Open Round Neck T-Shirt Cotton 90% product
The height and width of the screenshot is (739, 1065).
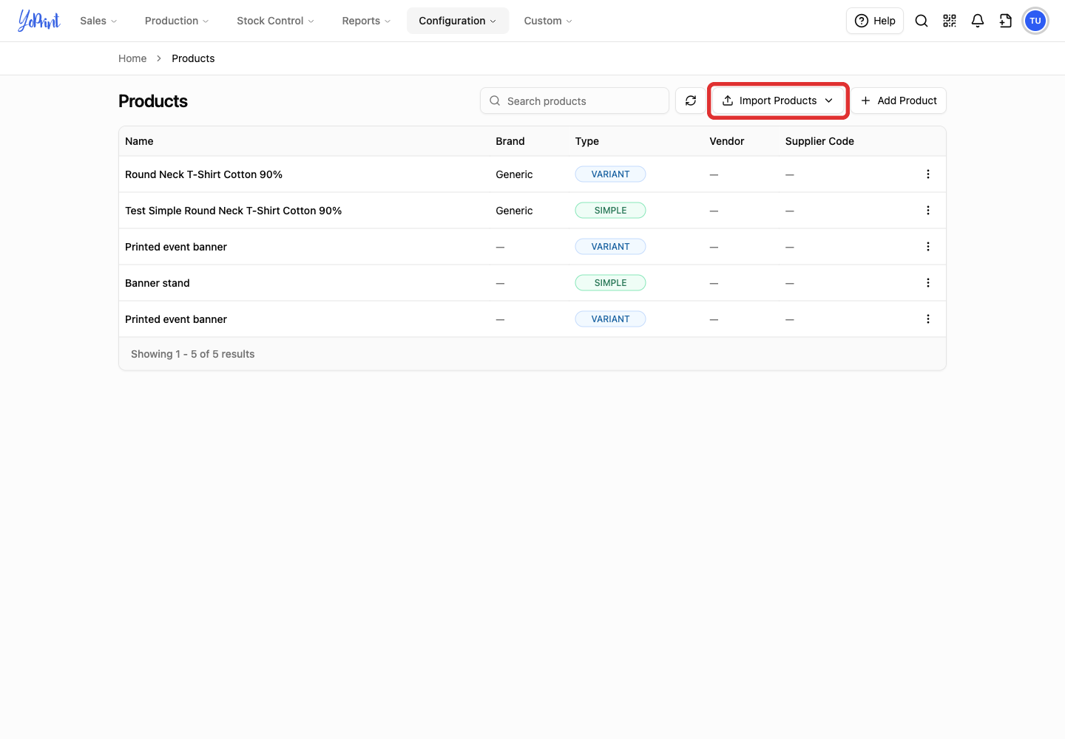(x=203, y=174)
